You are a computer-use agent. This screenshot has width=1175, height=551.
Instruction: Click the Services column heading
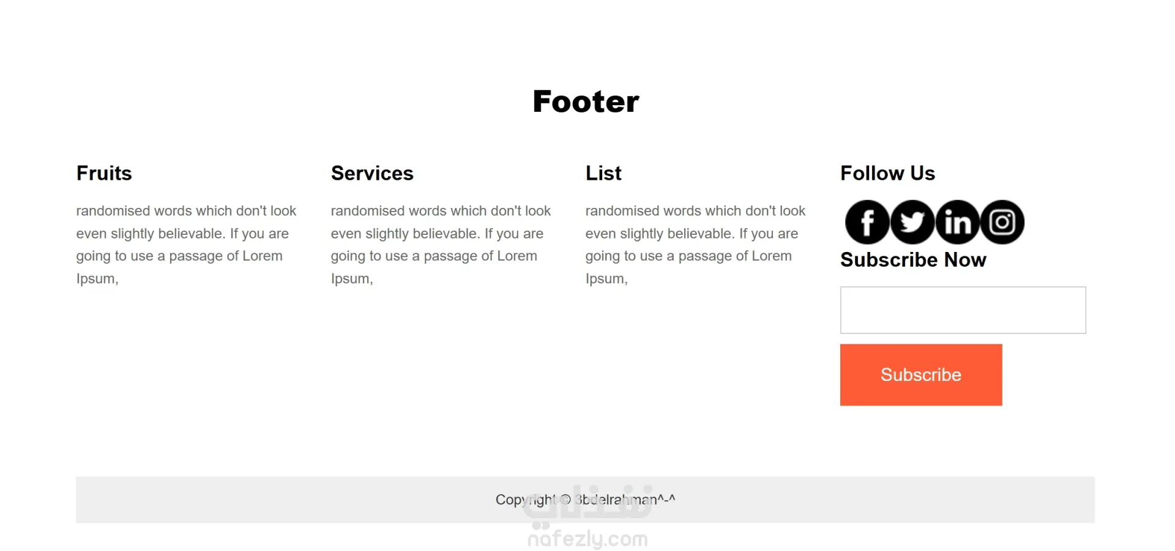point(372,173)
